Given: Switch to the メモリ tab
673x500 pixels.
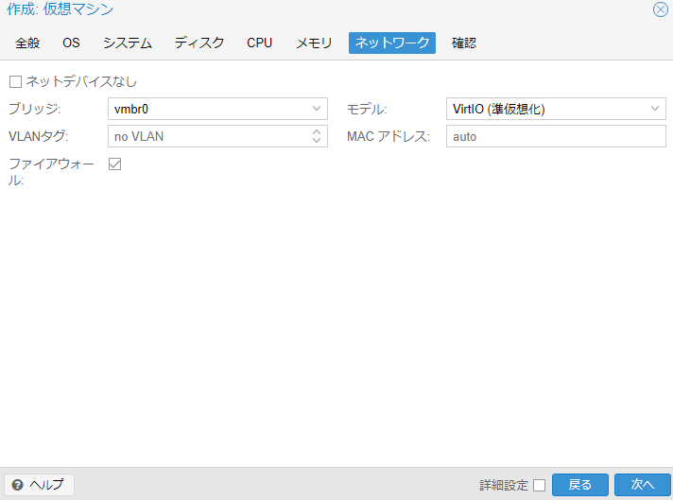Looking at the screenshot, I should click(314, 43).
